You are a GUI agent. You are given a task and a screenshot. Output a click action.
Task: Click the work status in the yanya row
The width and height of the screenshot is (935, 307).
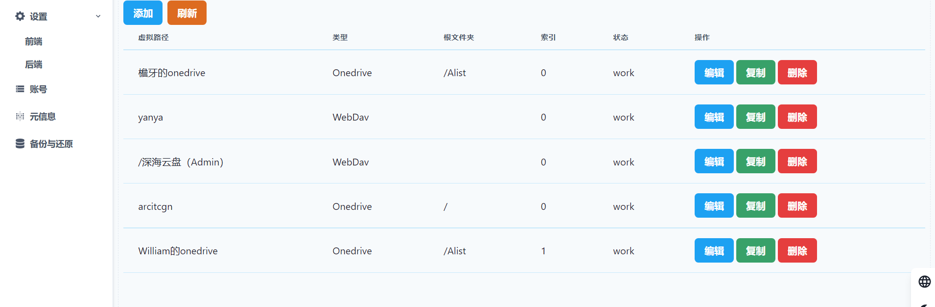624,117
